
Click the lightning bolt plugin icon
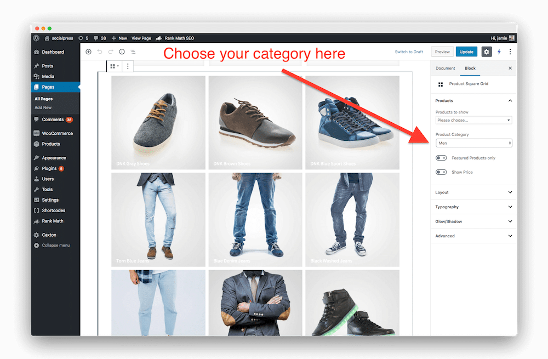(499, 52)
